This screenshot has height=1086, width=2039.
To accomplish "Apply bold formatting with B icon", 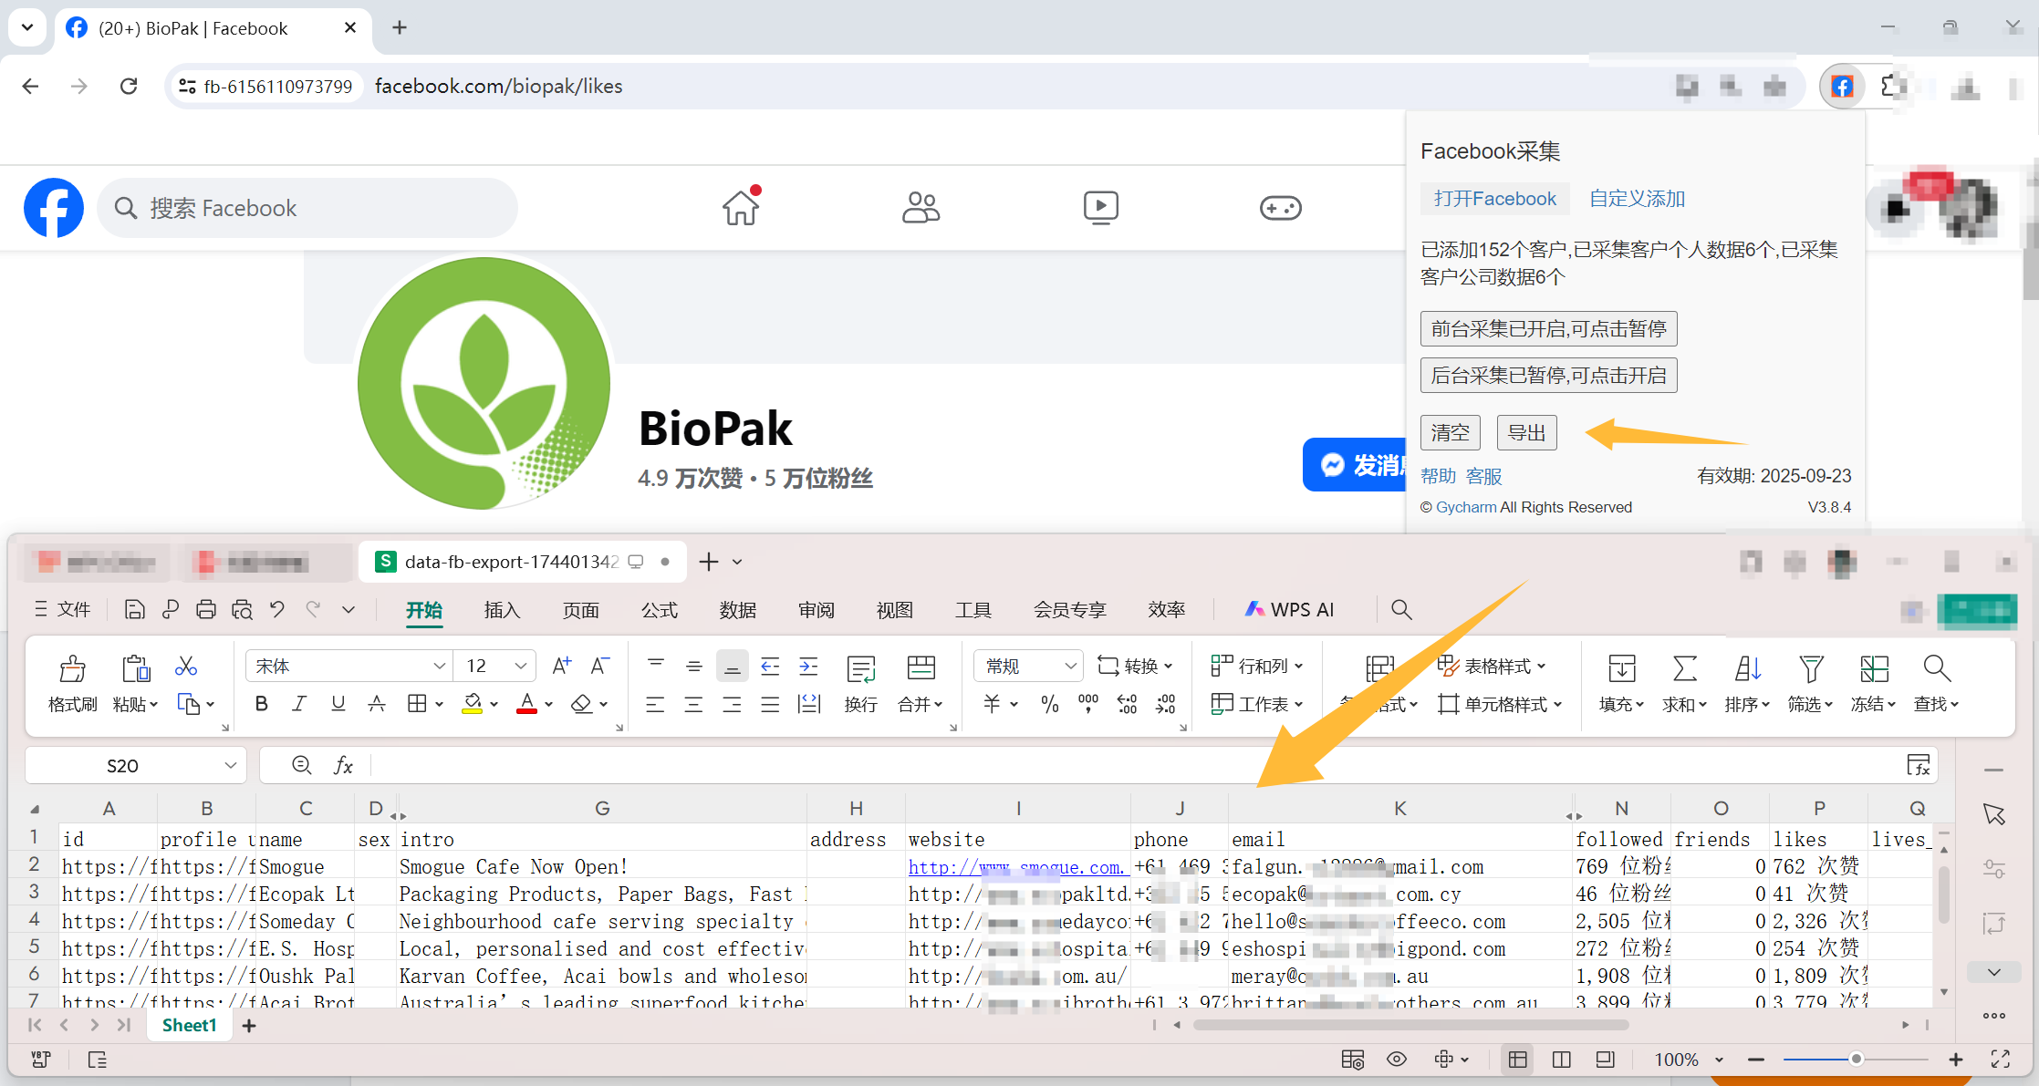I will [x=262, y=703].
